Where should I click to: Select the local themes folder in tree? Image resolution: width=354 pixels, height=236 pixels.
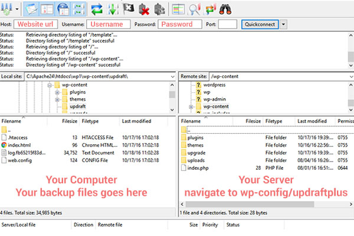77,99
